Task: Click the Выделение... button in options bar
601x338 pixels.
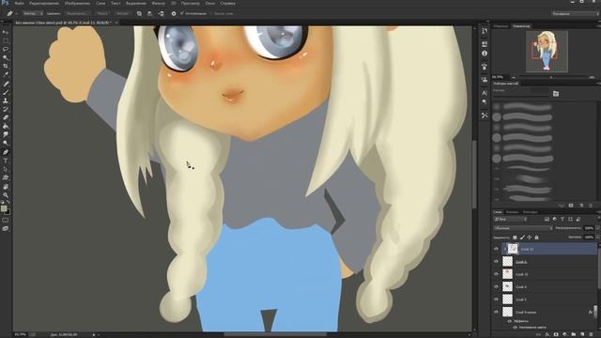Action: pos(77,13)
